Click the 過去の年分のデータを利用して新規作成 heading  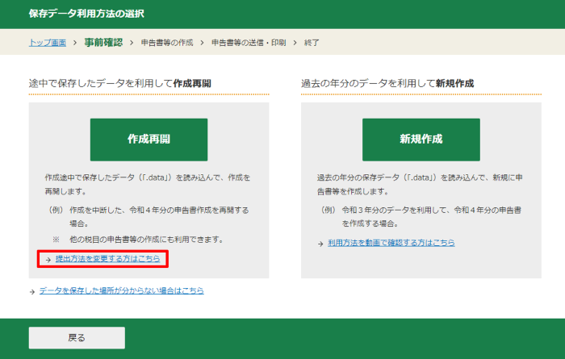click(387, 83)
